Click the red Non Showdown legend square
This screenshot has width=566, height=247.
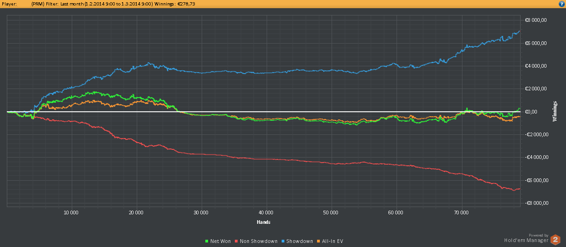pyautogui.click(x=236, y=241)
